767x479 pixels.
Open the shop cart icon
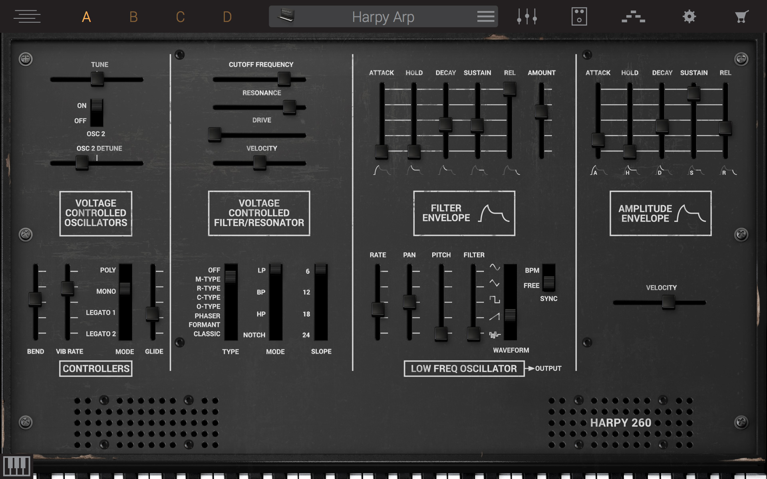(741, 16)
